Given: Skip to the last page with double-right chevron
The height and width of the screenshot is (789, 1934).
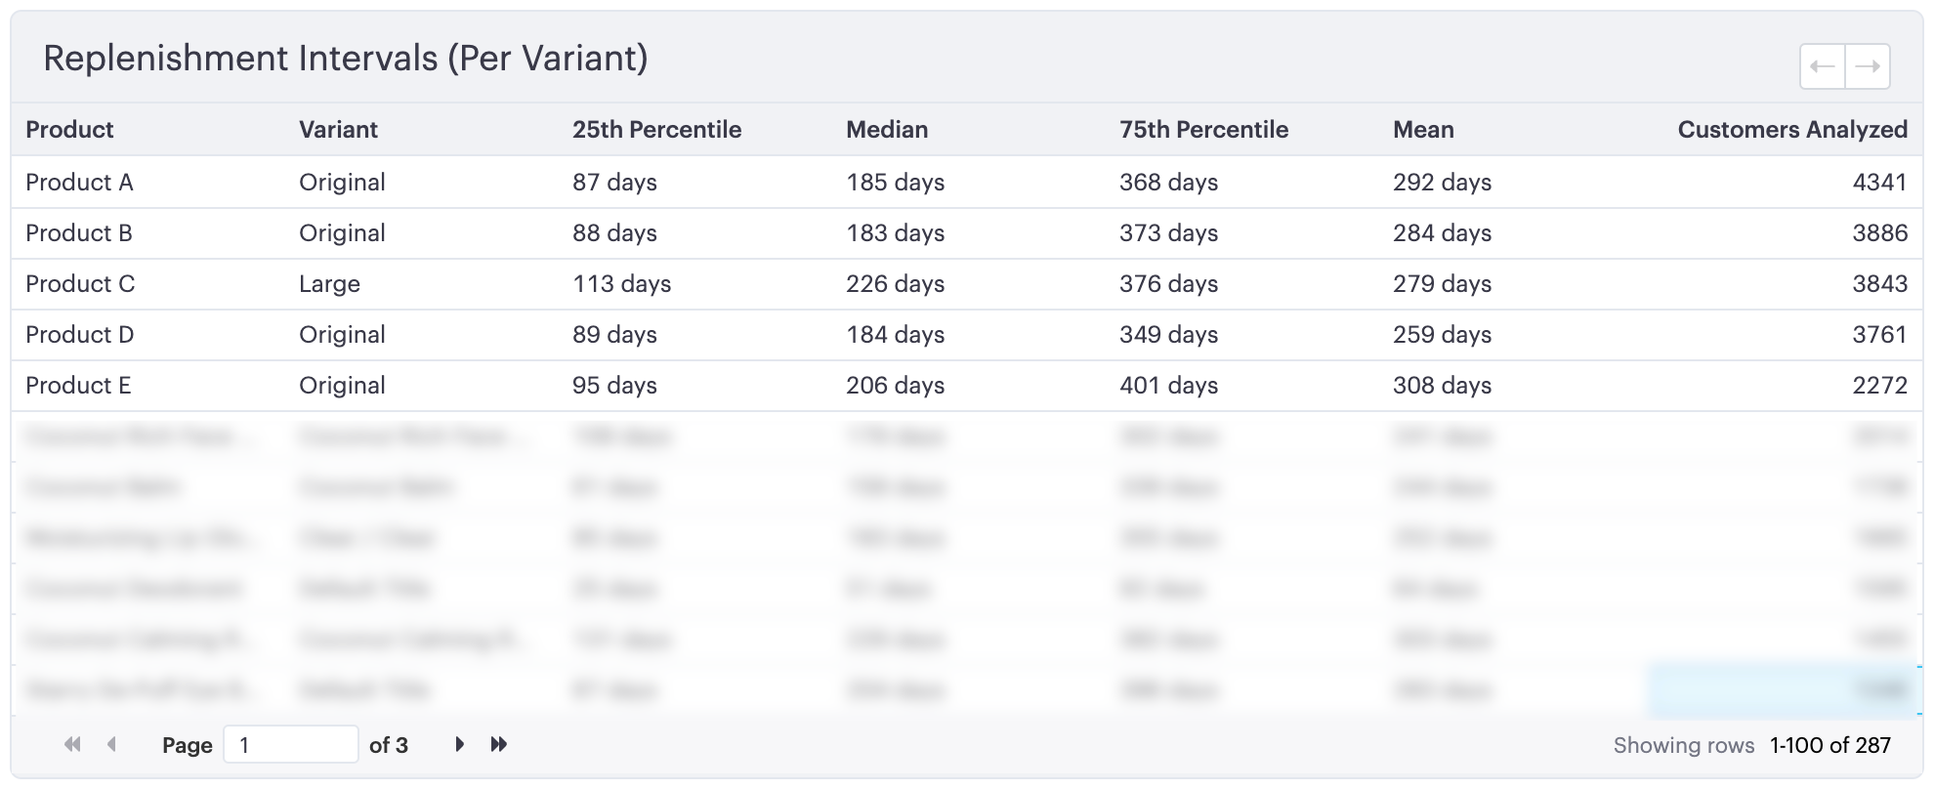Looking at the screenshot, I should 499,743.
